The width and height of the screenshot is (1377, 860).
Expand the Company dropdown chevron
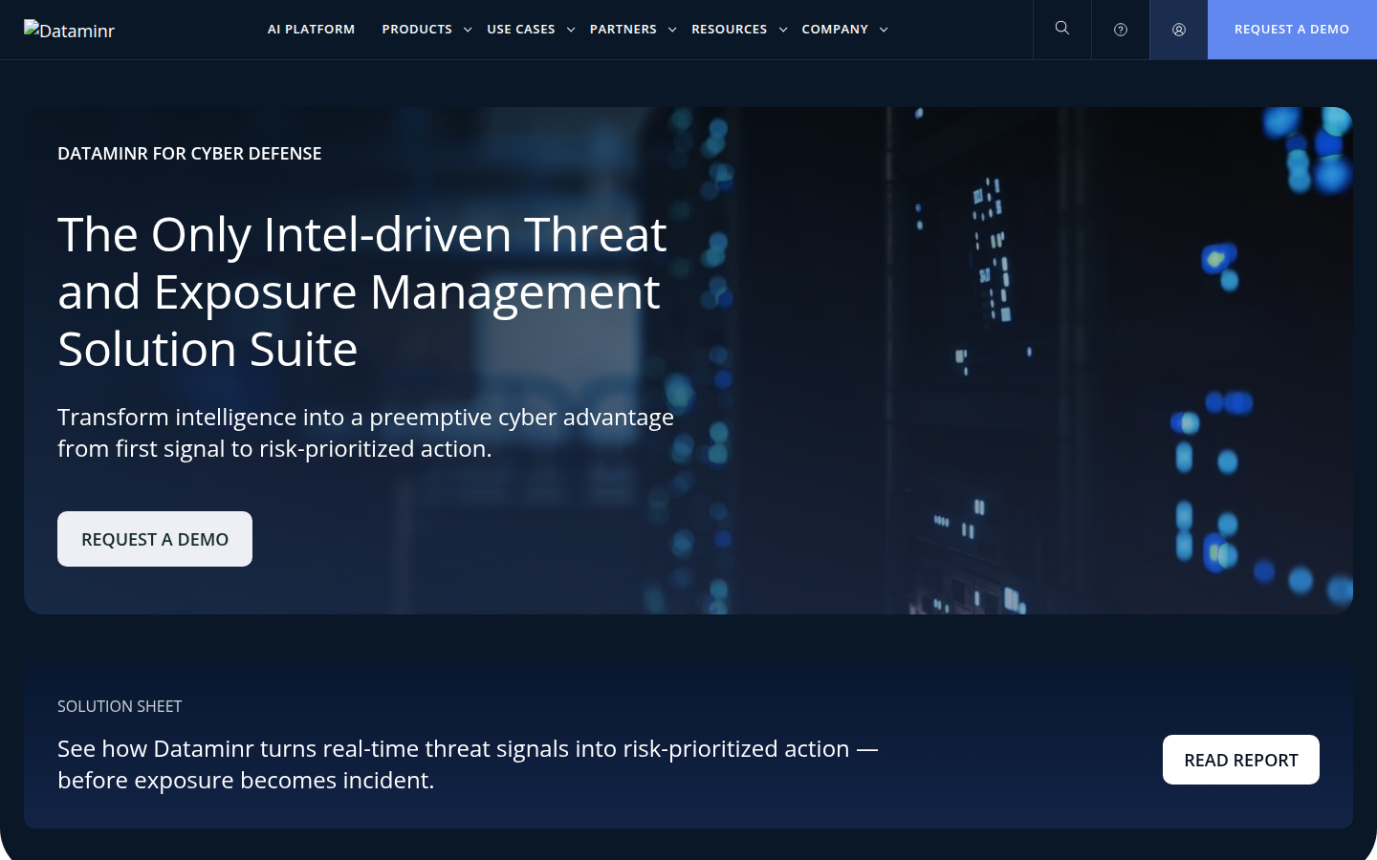(x=884, y=30)
